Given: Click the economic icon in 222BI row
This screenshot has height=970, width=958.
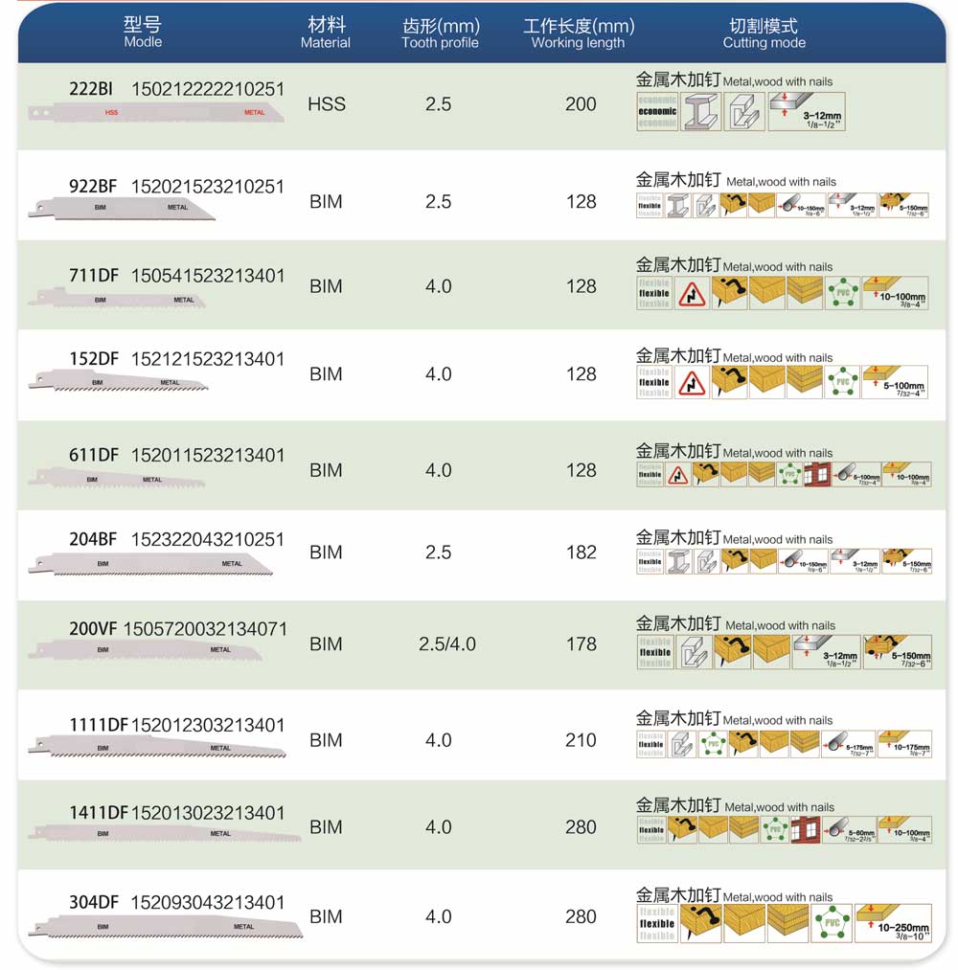Looking at the screenshot, I should point(657,111).
